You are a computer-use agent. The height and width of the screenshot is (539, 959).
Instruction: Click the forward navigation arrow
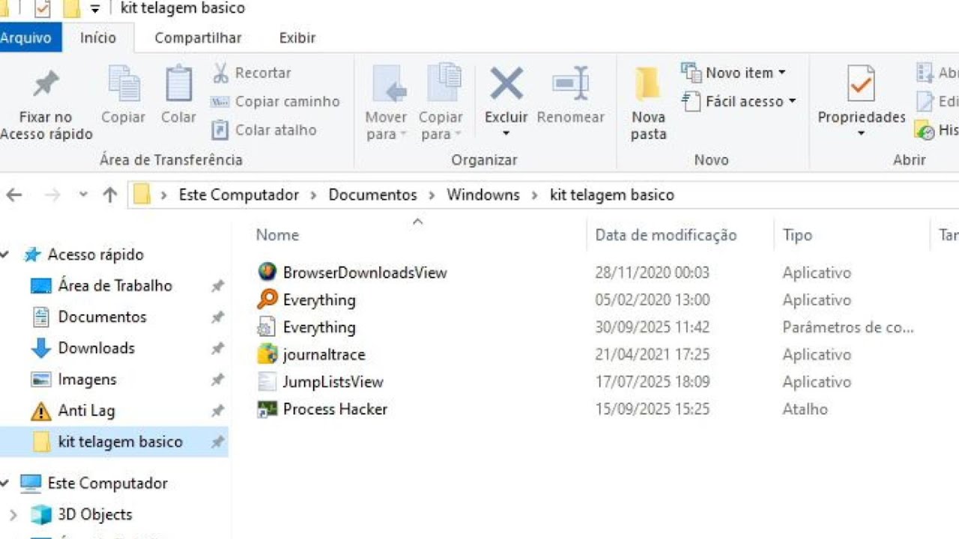tap(52, 195)
